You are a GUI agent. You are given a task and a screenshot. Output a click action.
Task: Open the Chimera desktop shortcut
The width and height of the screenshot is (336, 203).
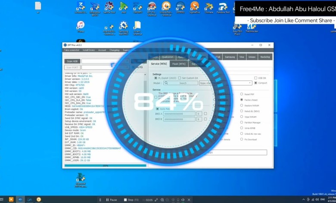click(209, 7)
